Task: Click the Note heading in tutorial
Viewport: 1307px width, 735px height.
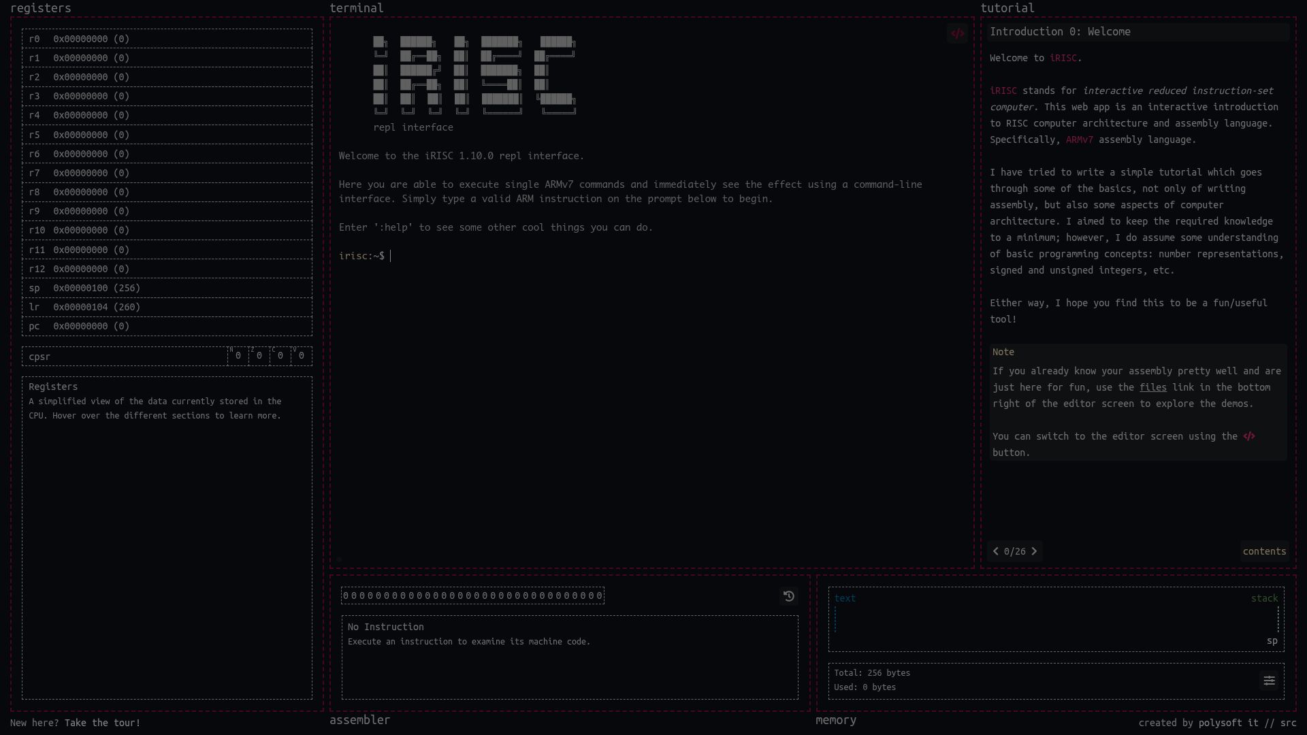Action: pyautogui.click(x=1003, y=352)
